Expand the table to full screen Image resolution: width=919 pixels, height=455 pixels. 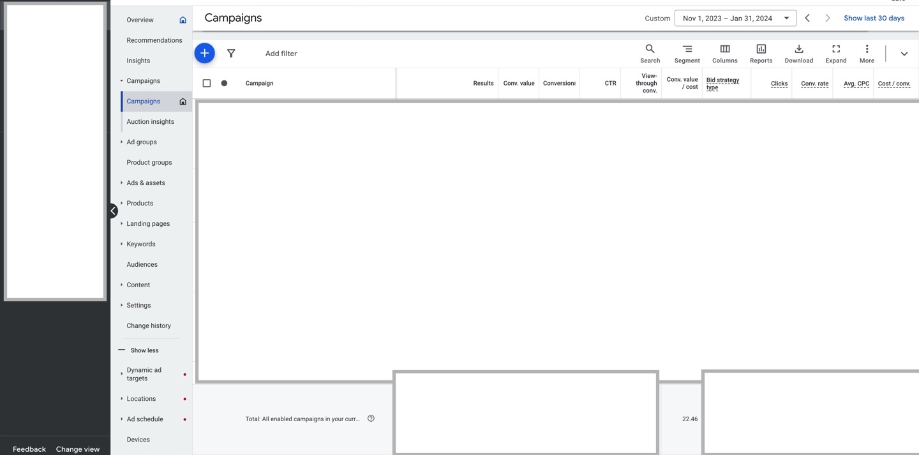tap(835, 53)
